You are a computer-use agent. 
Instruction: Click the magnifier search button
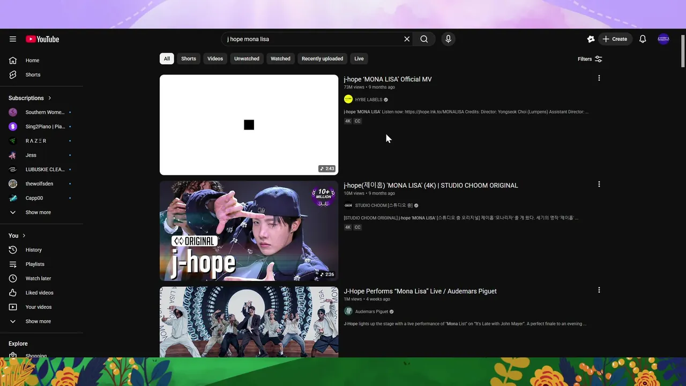[x=424, y=39]
